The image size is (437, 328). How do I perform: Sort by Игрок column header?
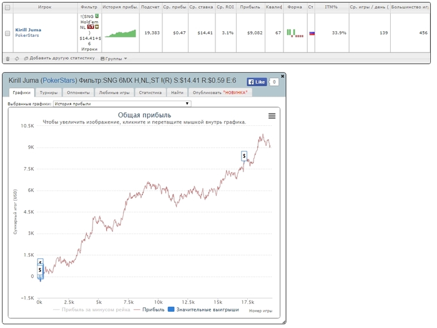click(x=45, y=7)
